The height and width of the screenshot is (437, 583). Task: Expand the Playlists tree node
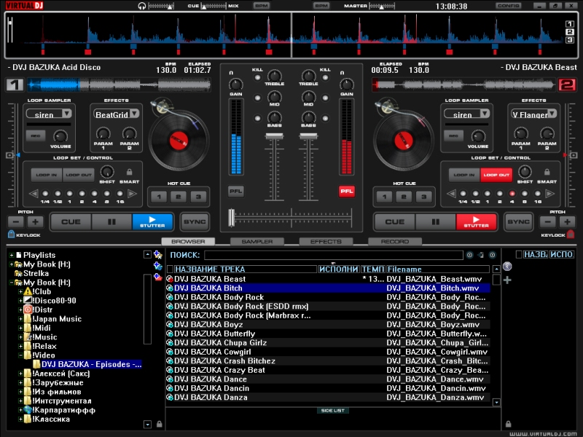point(12,256)
